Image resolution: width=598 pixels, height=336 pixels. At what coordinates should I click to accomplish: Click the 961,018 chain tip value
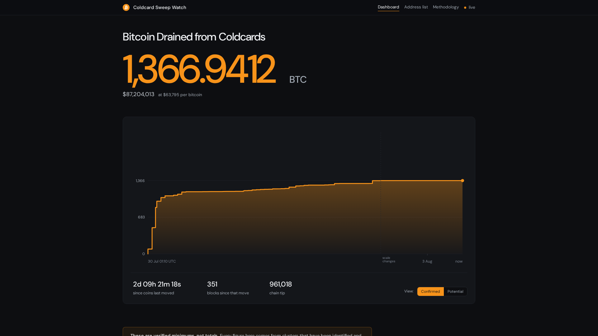[281, 284]
